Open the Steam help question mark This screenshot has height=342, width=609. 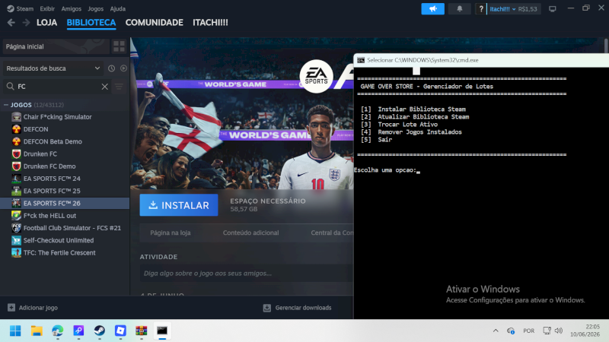(481, 9)
